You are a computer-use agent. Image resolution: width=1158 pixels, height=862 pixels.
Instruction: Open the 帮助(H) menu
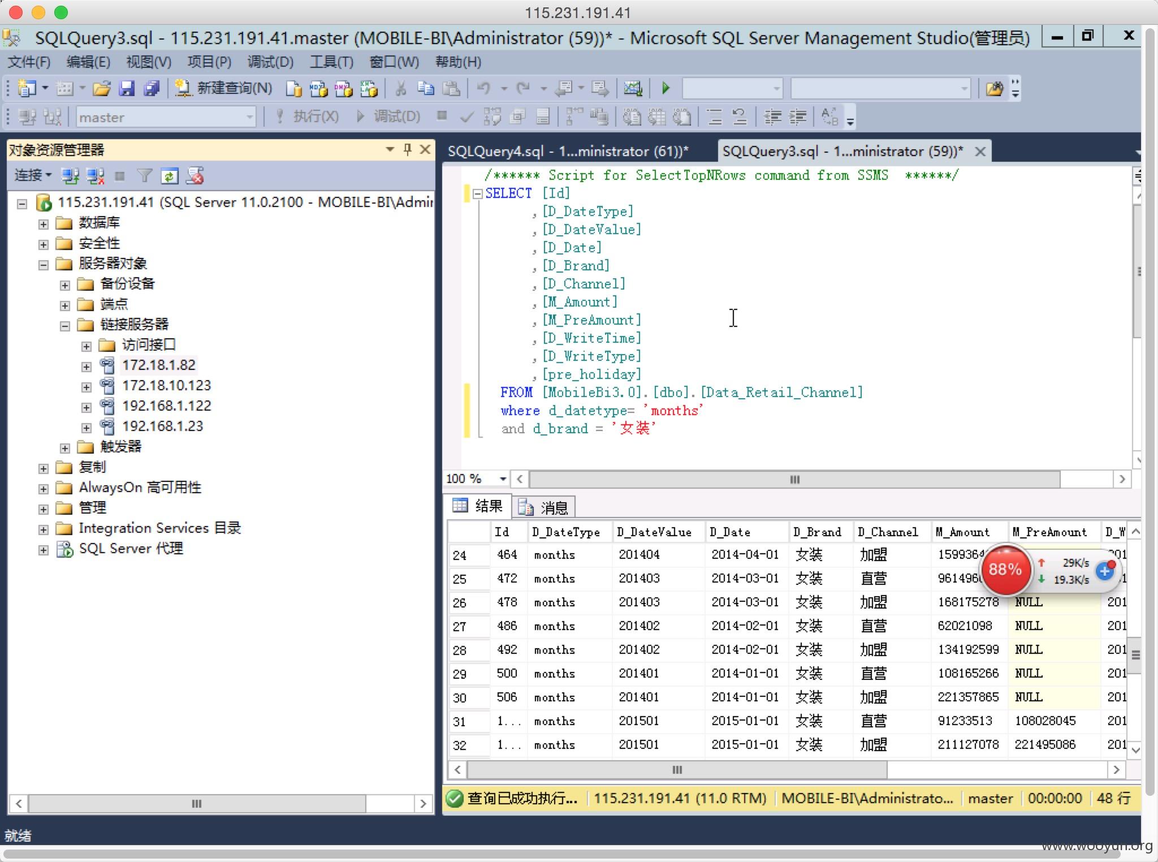pyautogui.click(x=458, y=62)
